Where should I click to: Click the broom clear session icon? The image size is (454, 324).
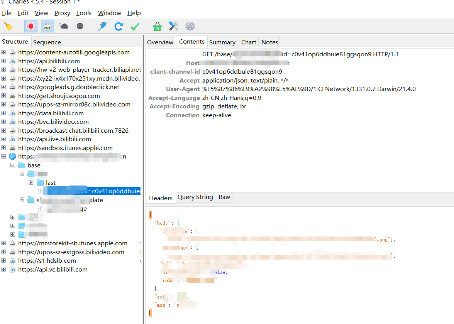click(x=8, y=26)
